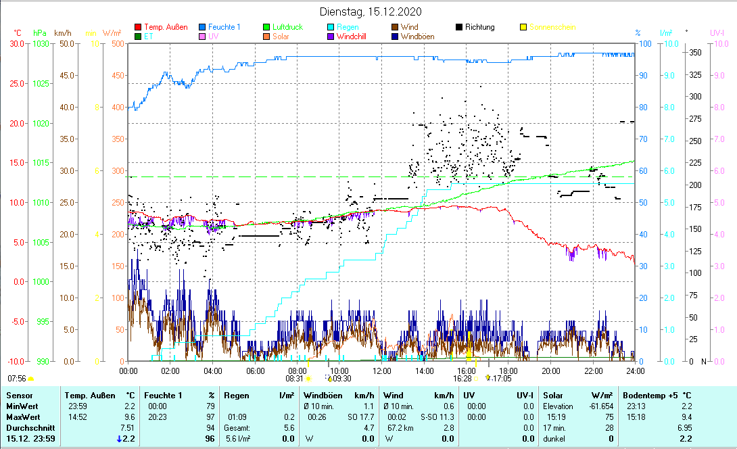This screenshot has height=449, width=737.
Task: Click the pink UV legend label
Action: tap(214, 37)
